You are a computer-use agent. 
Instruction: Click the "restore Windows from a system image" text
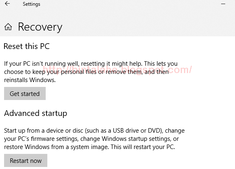coord(56,147)
